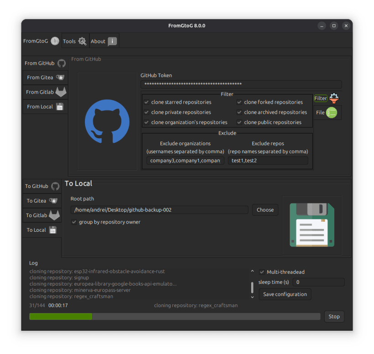This screenshot has width=374, height=354.
Task: Select the From Gitea source tab
Action: point(45,78)
